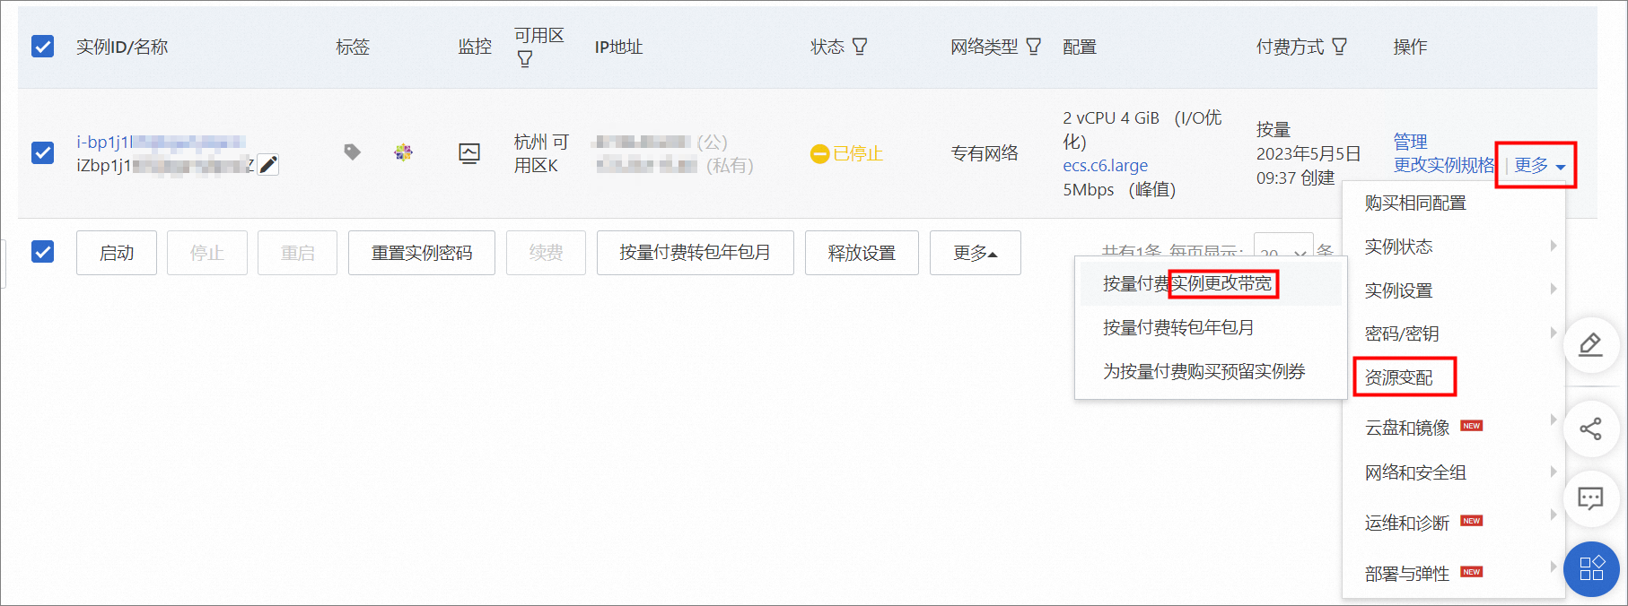Click the 付费方式 column filter funnel icon

point(1339,47)
